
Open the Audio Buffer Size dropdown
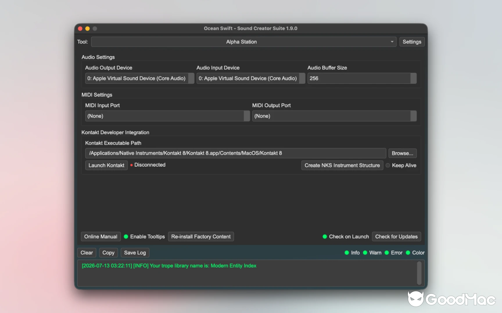(362, 78)
